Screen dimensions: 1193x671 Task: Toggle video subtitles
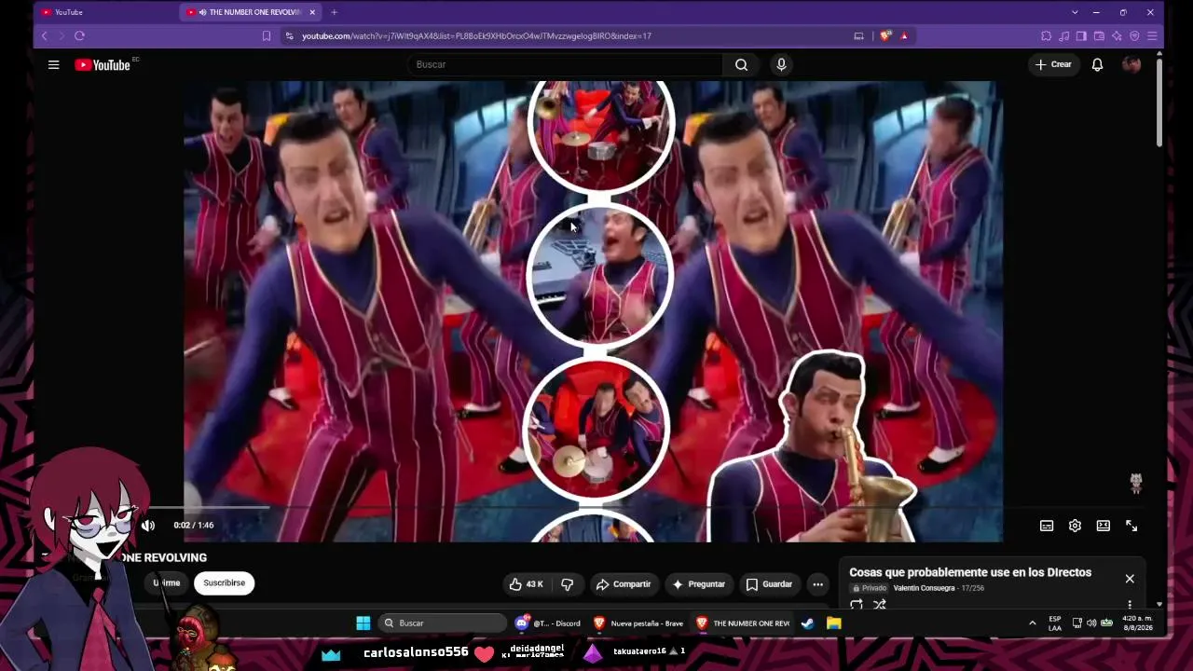1047,526
